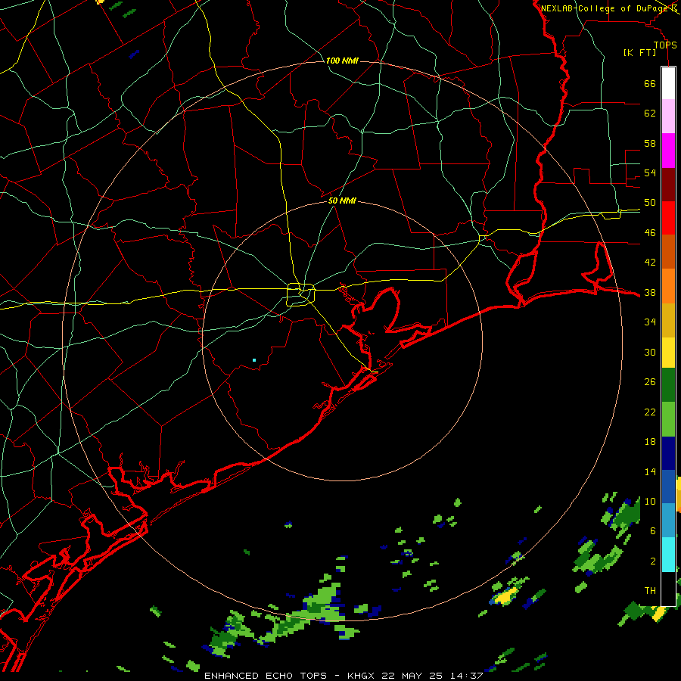Click the 18 legend value
Image resolution: width=681 pixels, height=681 pixels.
(x=650, y=442)
